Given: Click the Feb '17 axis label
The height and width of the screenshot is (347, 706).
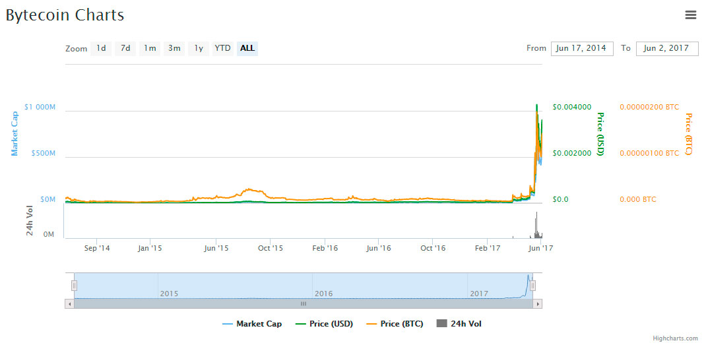Looking at the screenshot, I should pos(488,248).
